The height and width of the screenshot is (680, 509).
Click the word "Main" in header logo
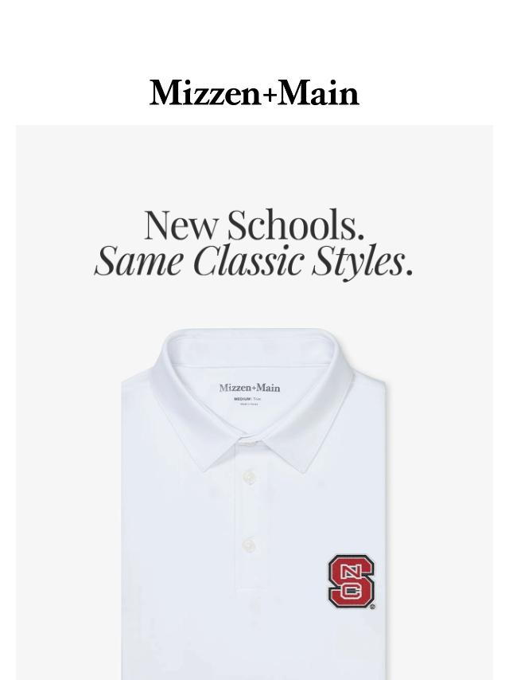[318, 93]
